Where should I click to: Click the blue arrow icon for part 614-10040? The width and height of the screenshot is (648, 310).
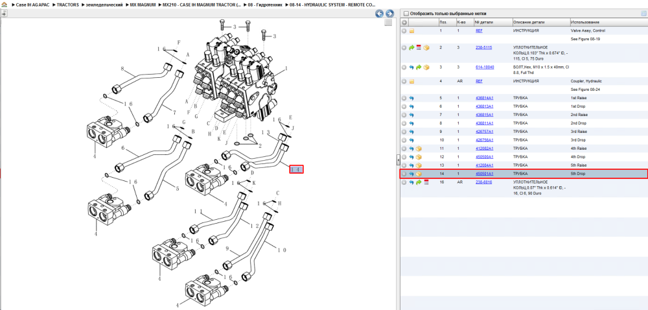pos(411,67)
